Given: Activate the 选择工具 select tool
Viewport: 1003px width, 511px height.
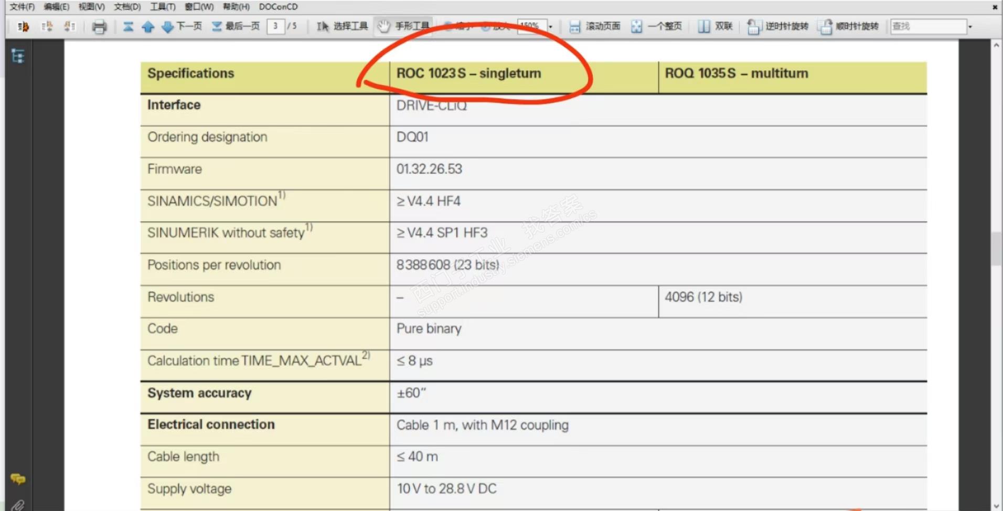Looking at the screenshot, I should tap(342, 26).
